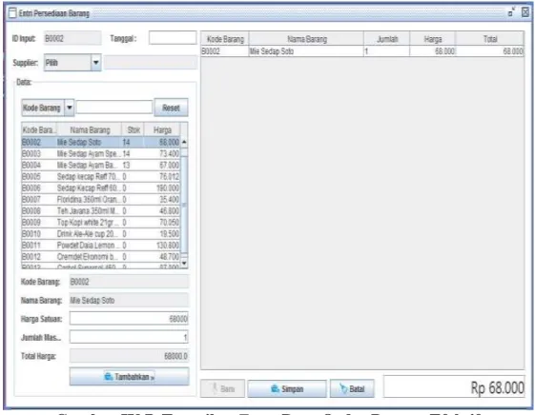Select row B0005 Sedap kecap Reff 70

pyautogui.click(x=101, y=176)
